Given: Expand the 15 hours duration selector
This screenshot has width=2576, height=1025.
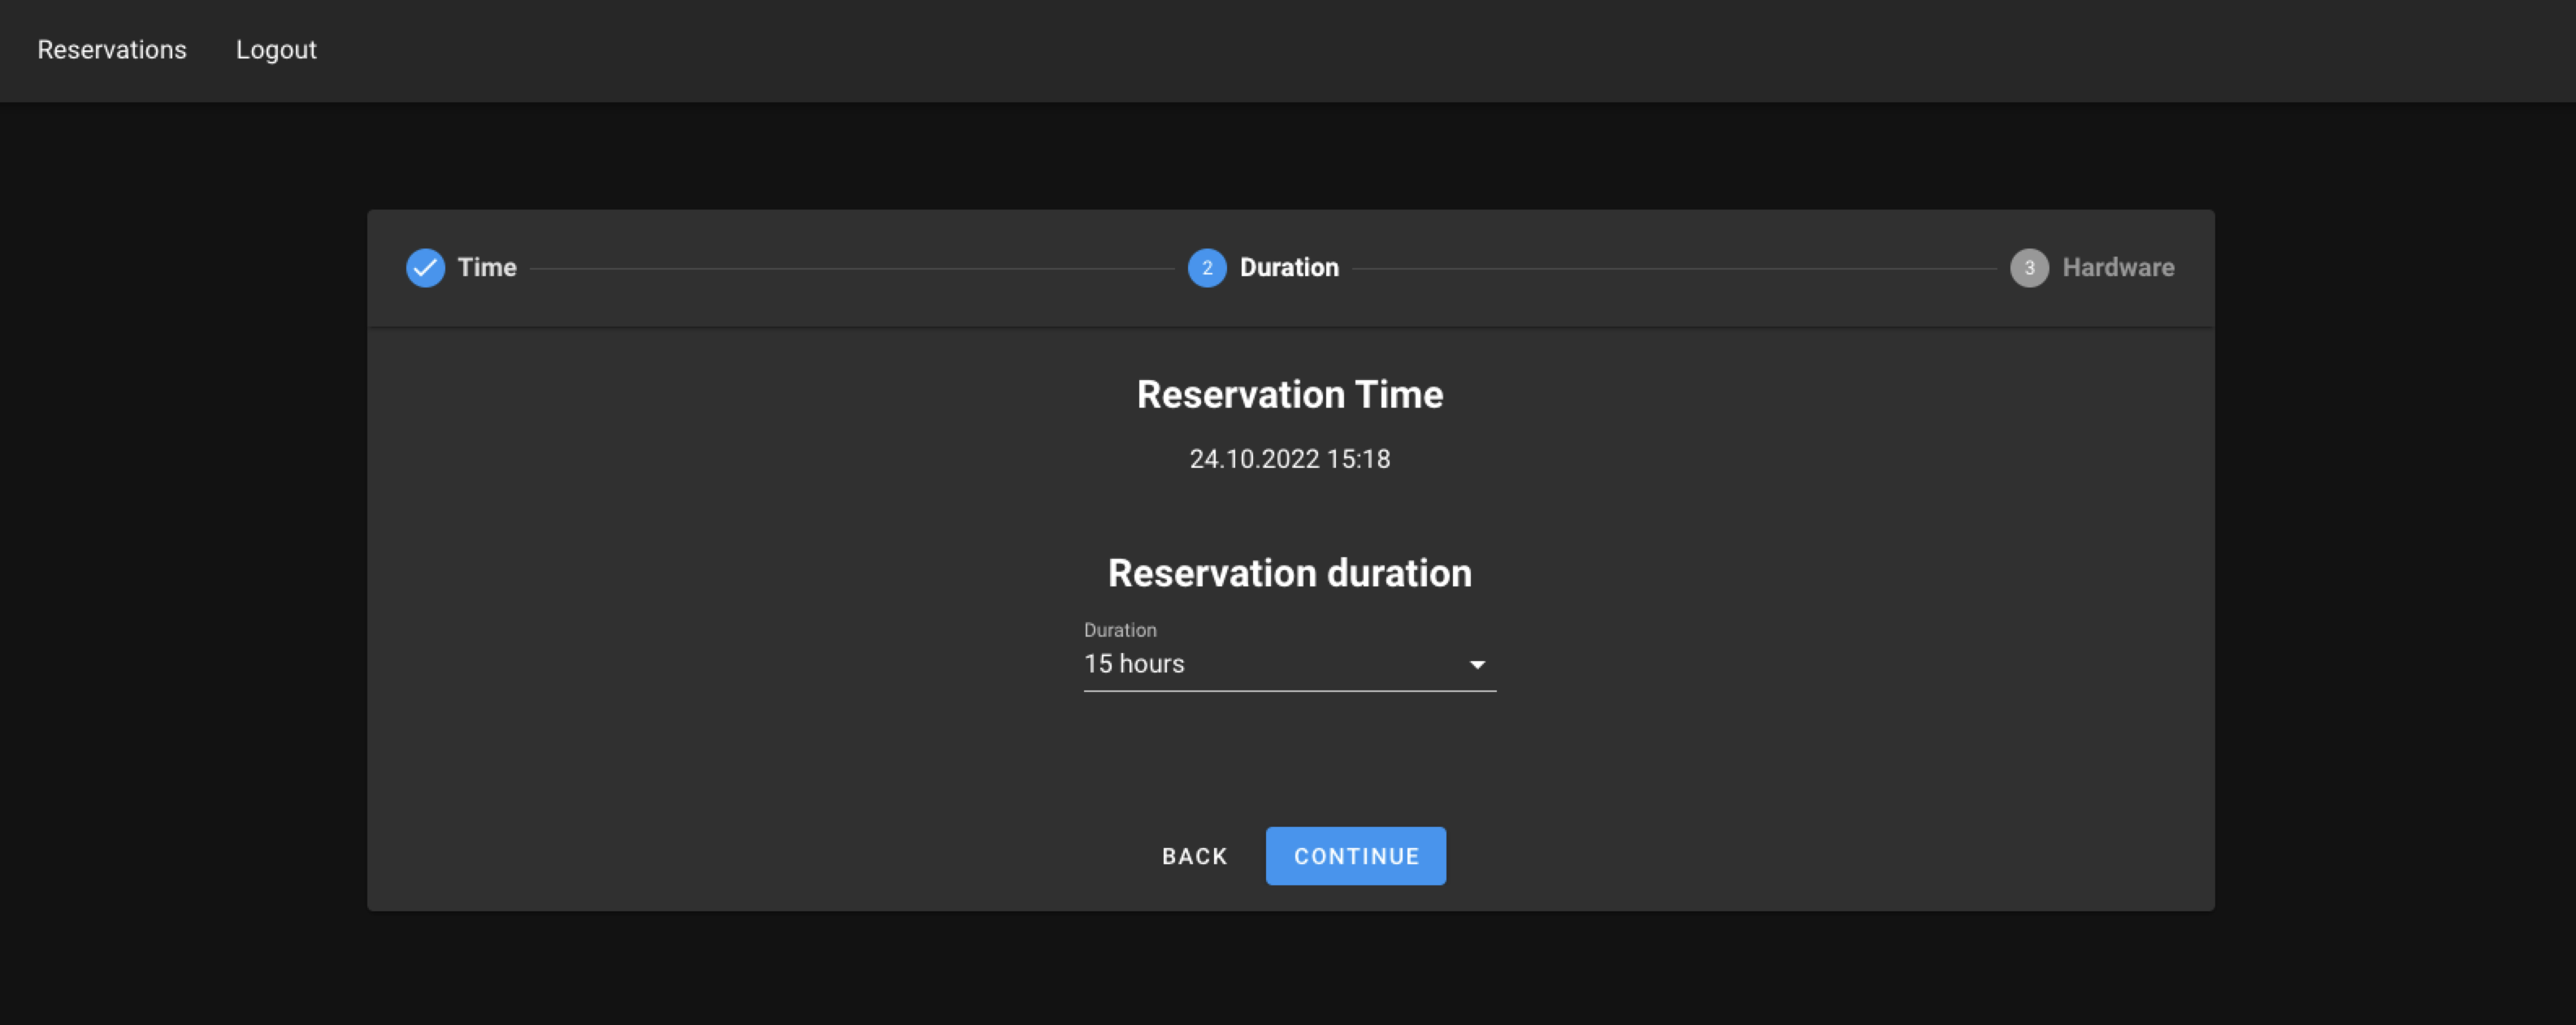Looking at the screenshot, I should pyautogui.click(x=1290, y=664).
